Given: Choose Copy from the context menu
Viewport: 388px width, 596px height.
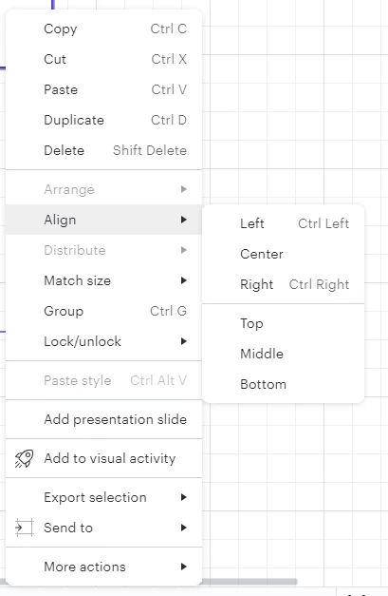Looking at the screenshot, I should (x=104, y=29).
